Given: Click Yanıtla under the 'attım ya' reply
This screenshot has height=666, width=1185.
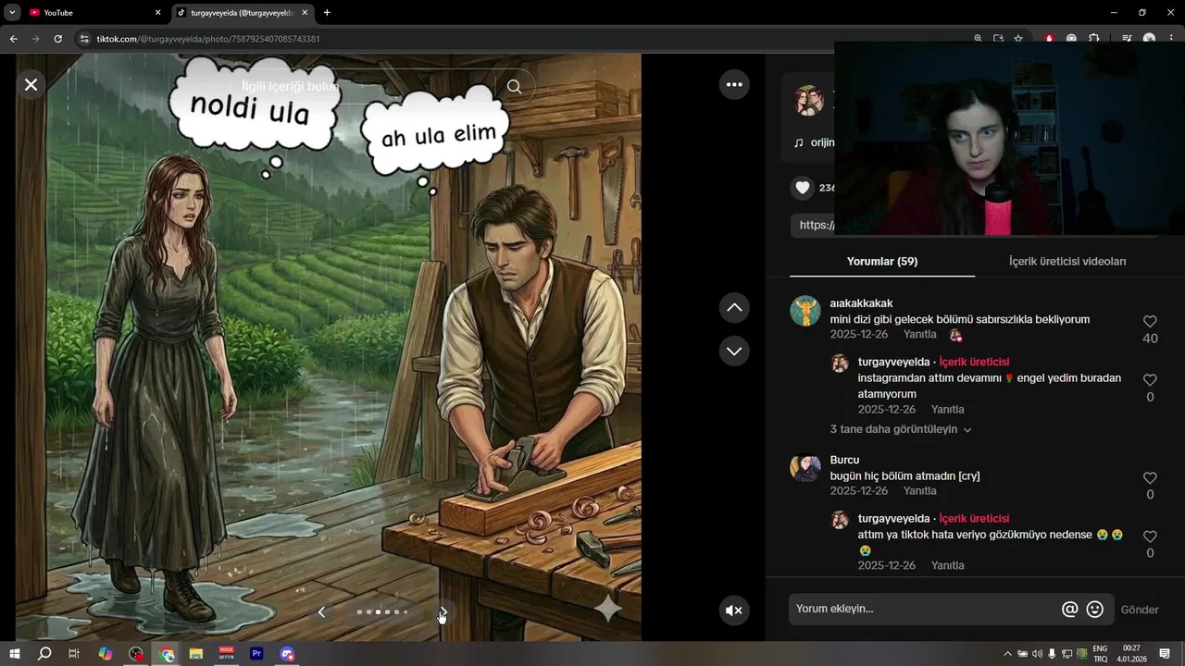Looking at the screenshot, I should pos(948,566).
